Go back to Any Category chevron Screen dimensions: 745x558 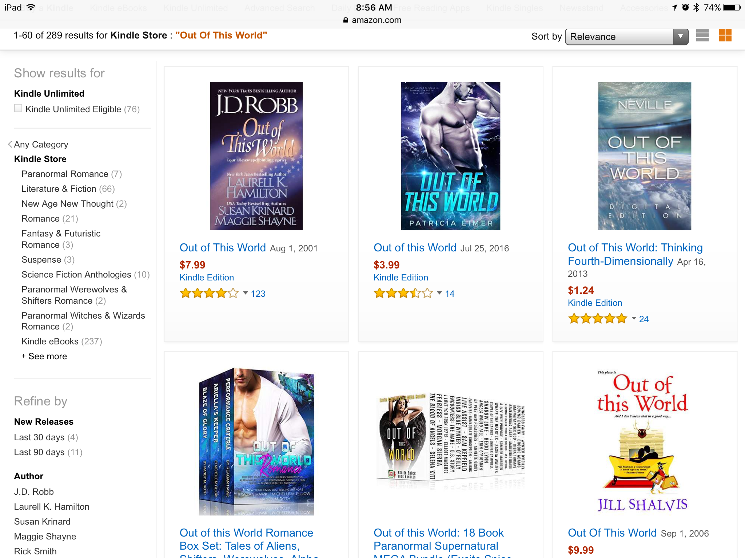[10, 144]
